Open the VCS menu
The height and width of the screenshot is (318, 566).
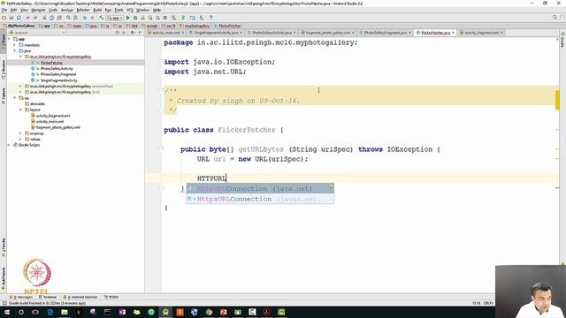point(130,10)
